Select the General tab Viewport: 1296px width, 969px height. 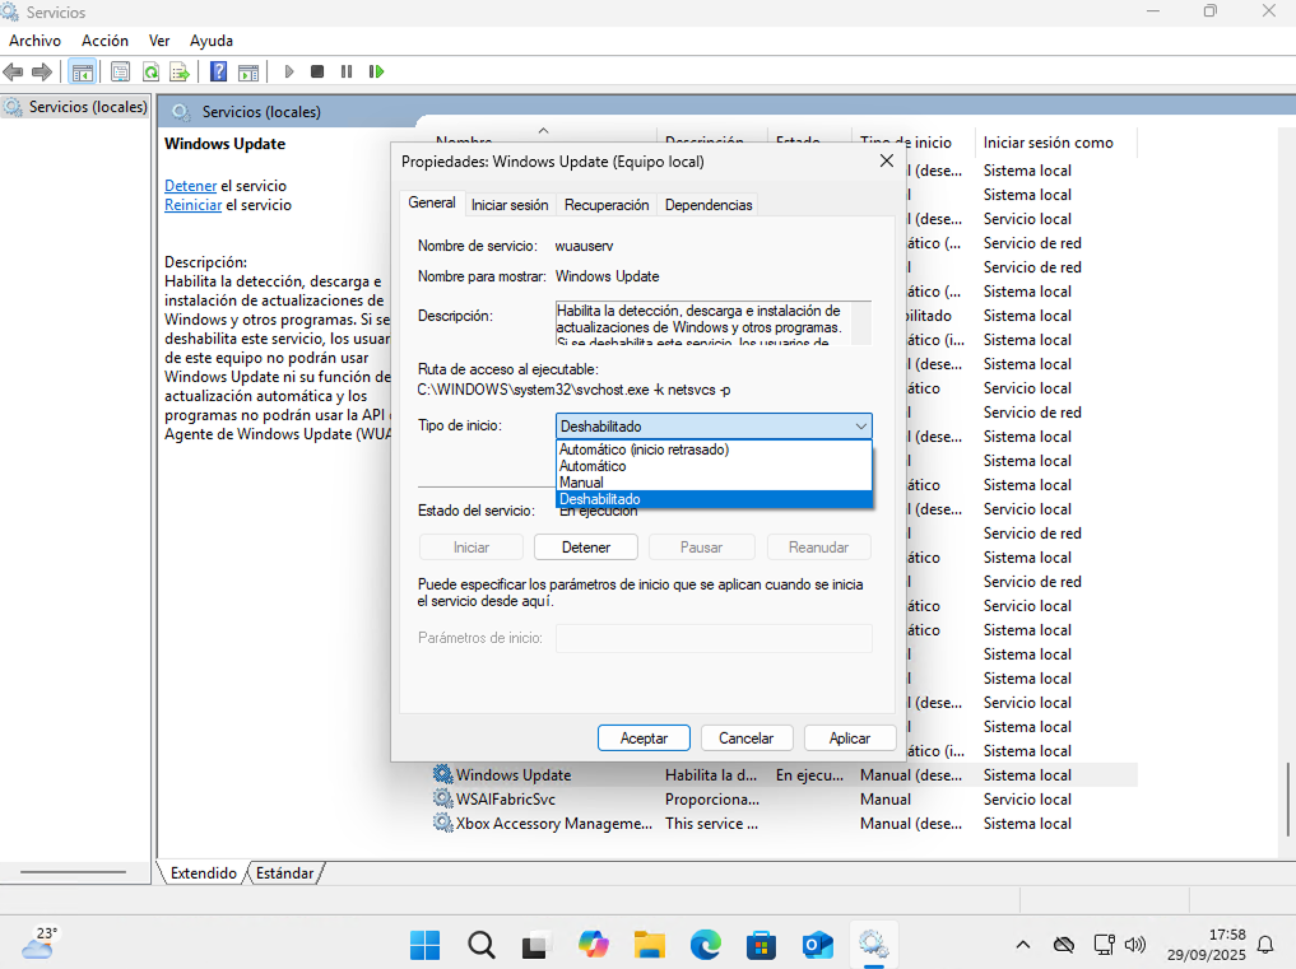[432, 203]
